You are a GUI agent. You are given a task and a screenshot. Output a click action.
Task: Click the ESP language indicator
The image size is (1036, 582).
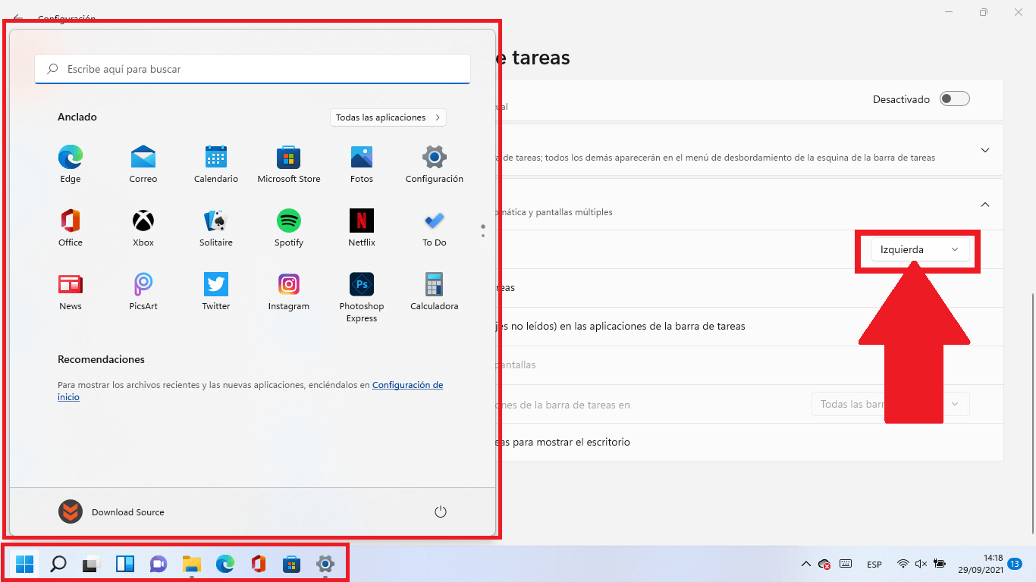pos(874,565)
